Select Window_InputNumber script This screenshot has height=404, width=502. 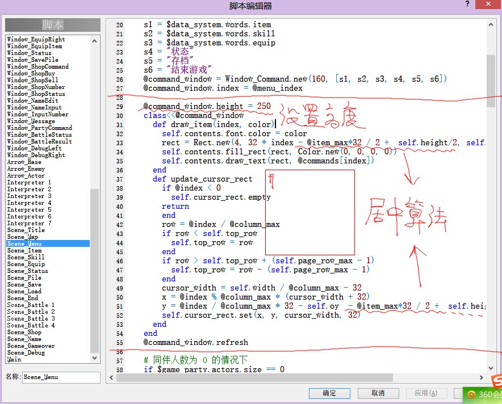pyautogui.click(x=38, y=114)
